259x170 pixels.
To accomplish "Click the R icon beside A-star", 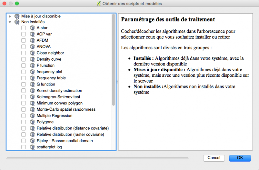I will point(32,28).
